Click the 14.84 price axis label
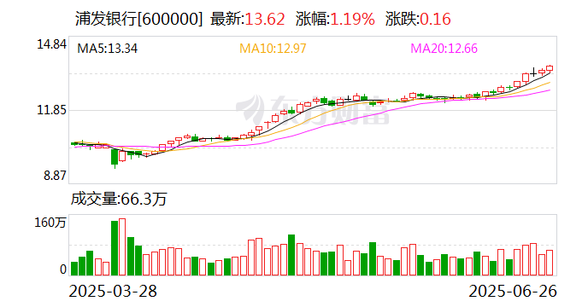The height and width of the screenshot is (307, 588). coord(51,44)
